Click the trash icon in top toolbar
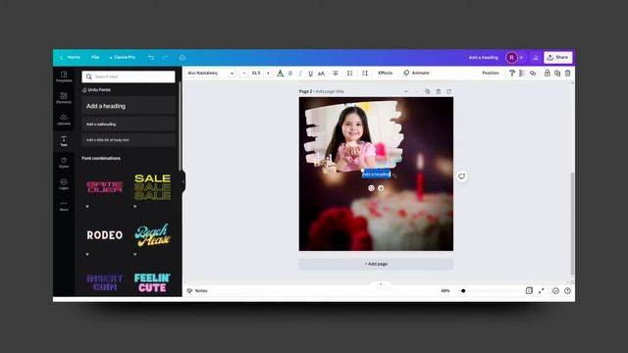The image size is (628, 353). [x=567, y=74]
